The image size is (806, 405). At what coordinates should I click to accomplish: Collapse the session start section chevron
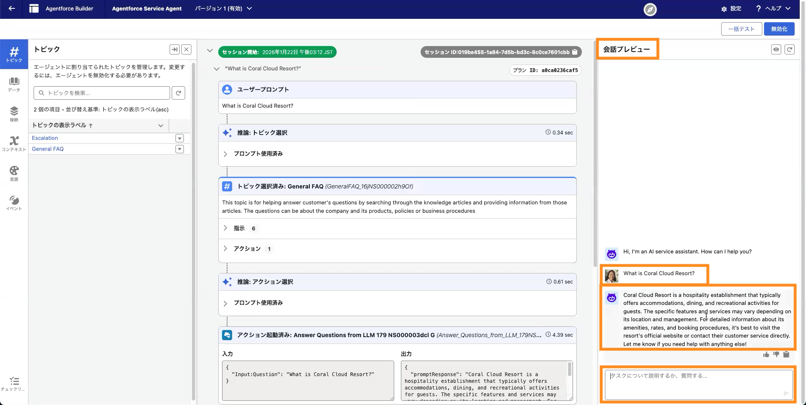210,51
